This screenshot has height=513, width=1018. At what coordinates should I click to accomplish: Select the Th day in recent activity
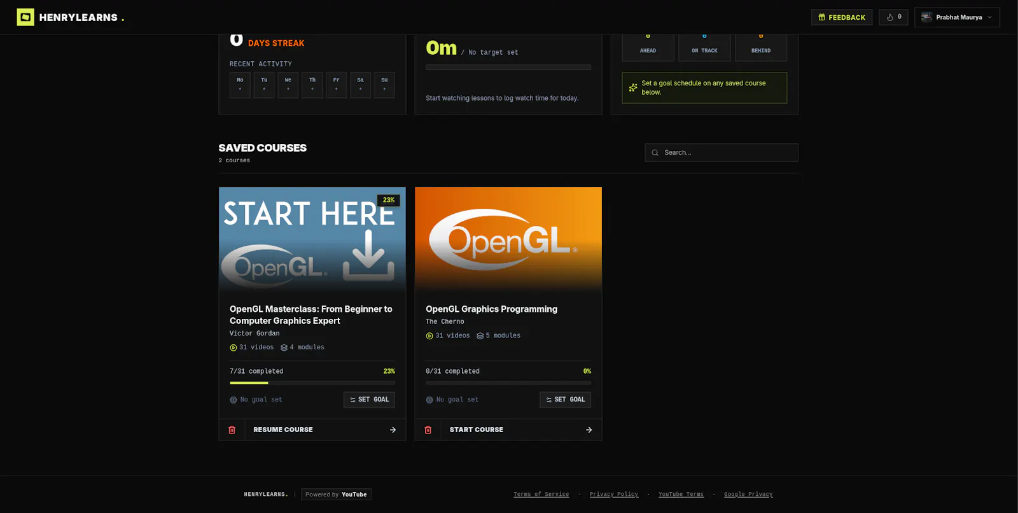coord(312,85)
